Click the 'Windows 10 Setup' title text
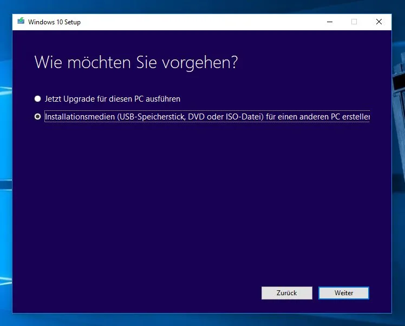 pyautogui.click(x=54, y=22)
